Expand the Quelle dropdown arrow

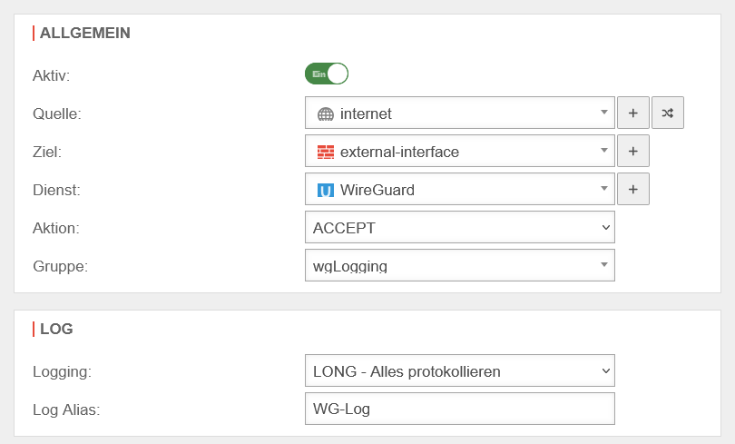point(604,113)
